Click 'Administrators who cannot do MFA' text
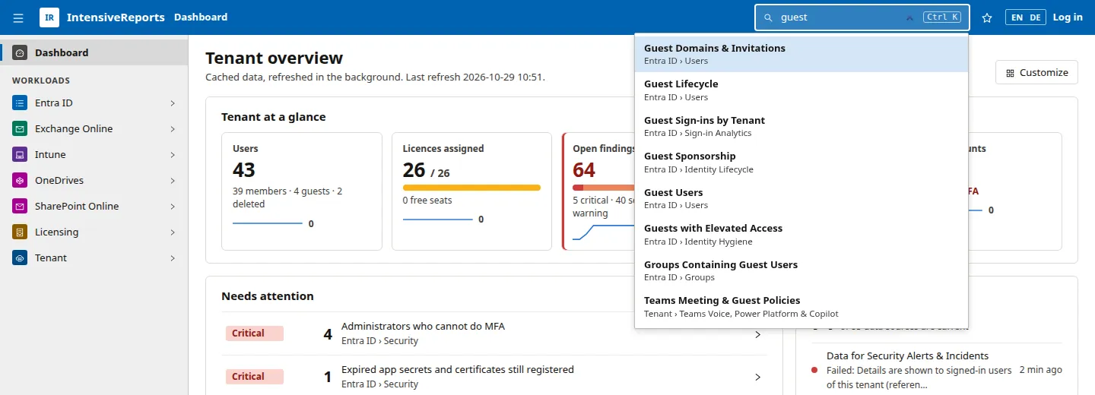Screen dimensions: 1095x395 click(423, 327)
